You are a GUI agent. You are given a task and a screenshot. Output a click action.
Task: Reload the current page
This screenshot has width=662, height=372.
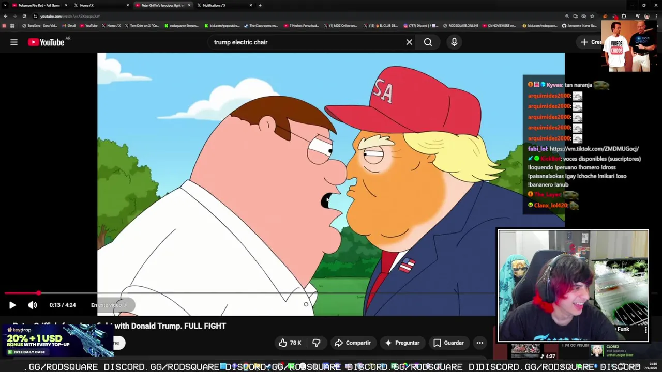24,16
